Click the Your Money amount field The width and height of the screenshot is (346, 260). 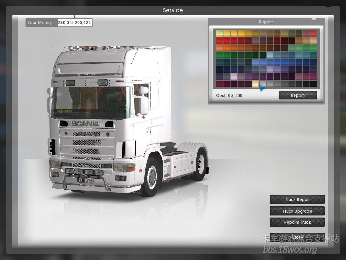75,23
